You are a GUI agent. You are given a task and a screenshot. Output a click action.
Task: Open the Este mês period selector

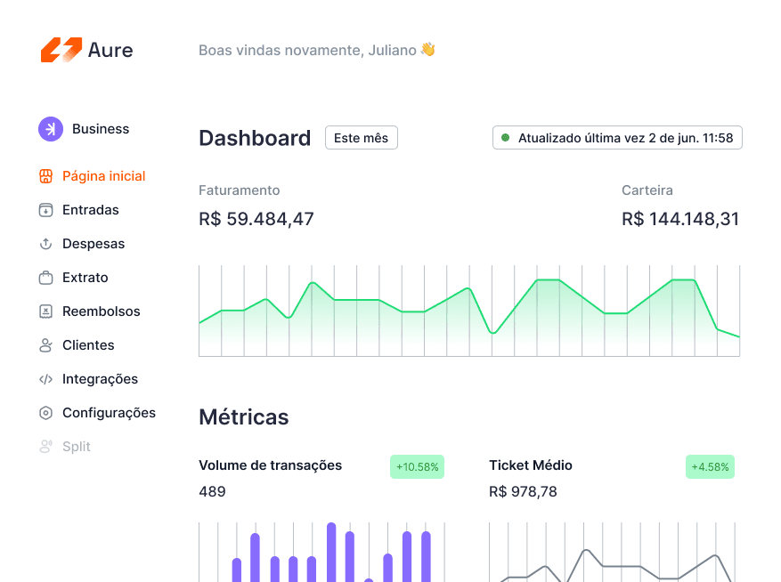click(361, 137)
